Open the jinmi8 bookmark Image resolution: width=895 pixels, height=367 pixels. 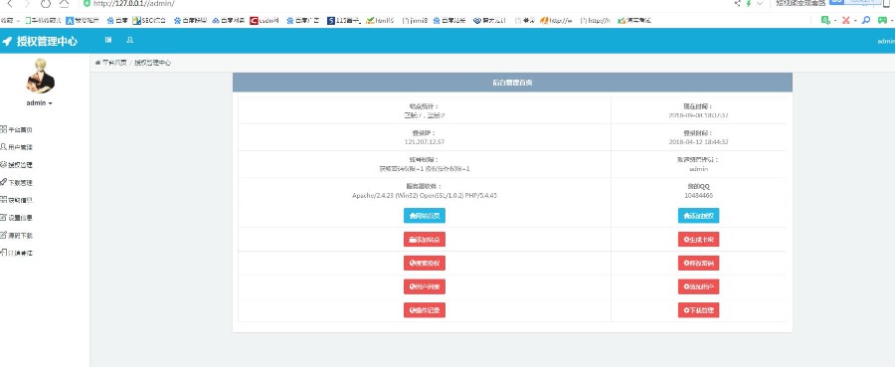point(415,21)
